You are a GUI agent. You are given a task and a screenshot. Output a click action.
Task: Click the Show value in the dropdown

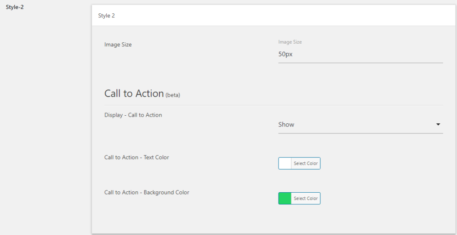(286, 125)
